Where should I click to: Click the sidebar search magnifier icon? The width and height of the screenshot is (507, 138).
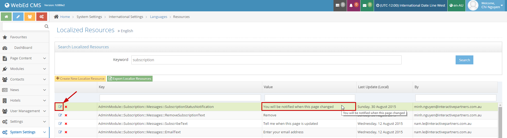click(x=46, y=26)
